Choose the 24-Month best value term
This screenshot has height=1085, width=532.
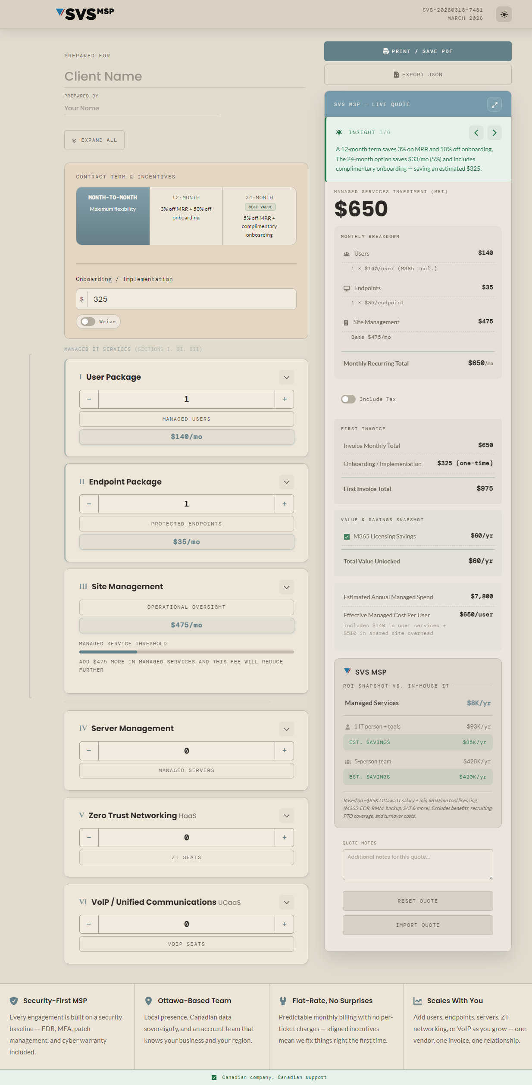tap(259, 216)
